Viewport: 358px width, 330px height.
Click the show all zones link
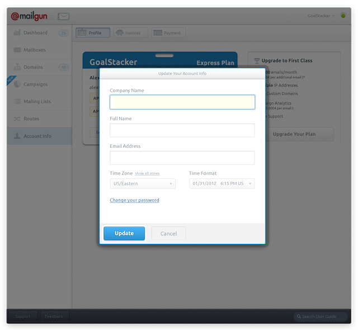click(147, 174)
